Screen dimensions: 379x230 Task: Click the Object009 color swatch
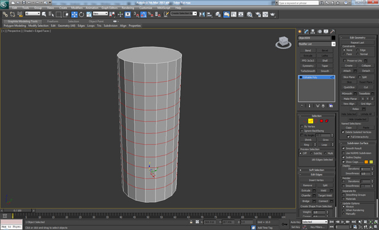coord(333,38)
